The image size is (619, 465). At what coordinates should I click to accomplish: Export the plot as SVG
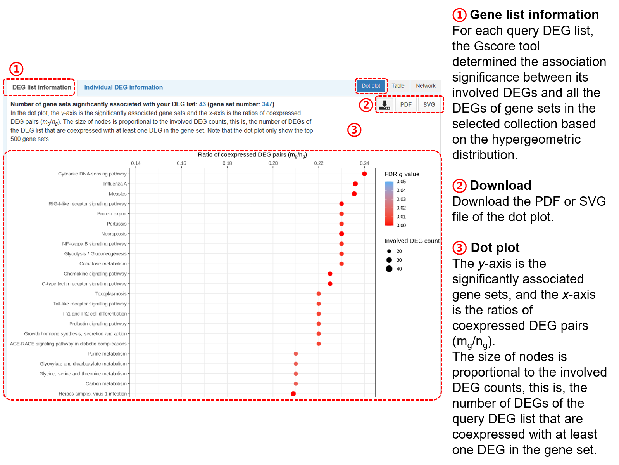429,105
